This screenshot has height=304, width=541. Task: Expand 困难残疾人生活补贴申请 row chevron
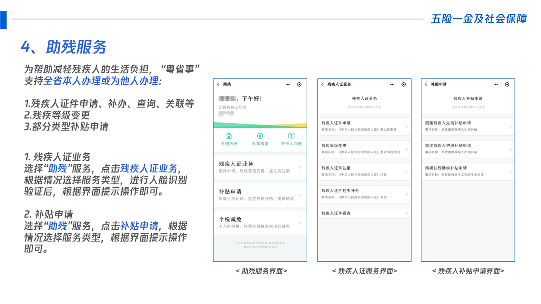pos(511,127)
